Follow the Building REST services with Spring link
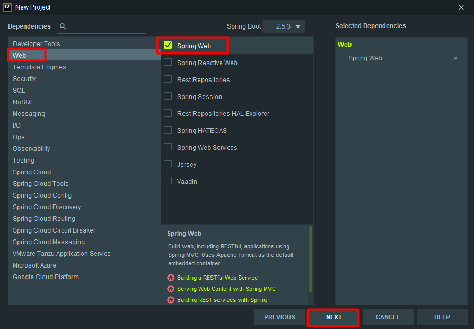The width and height of the screenshot is (474, 329). point(222,300)
